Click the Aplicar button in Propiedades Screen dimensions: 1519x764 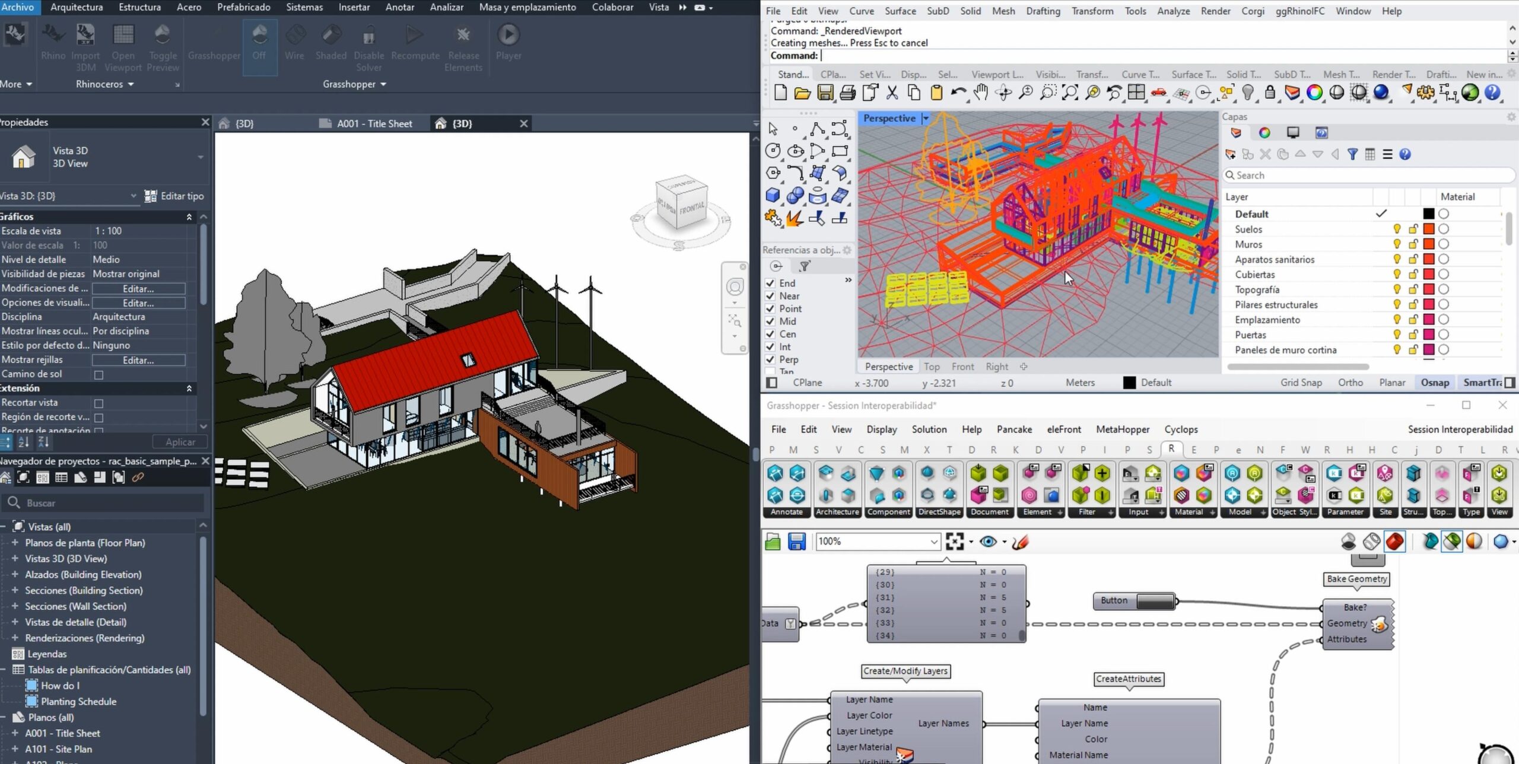(x=180, y=442)
